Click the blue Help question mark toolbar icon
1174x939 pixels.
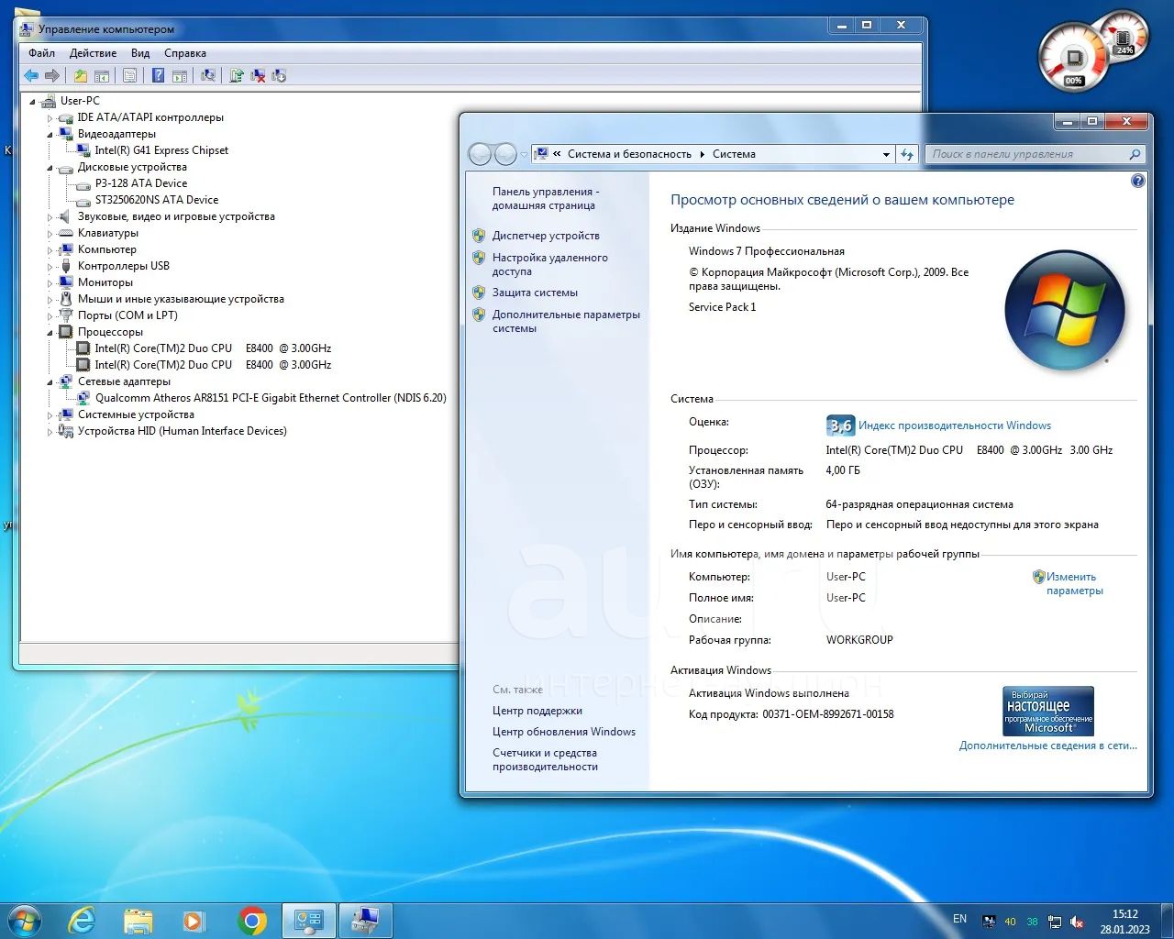pos(159,76)
